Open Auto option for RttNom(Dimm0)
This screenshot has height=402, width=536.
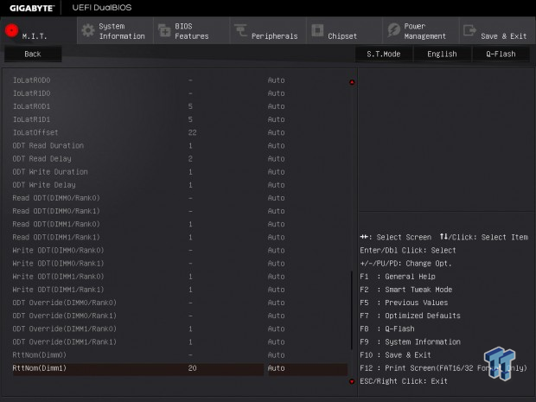[276, 355]
